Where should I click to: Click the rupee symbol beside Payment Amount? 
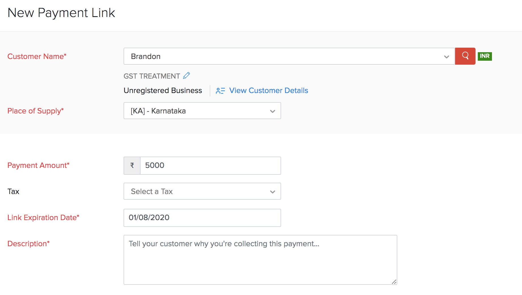[132, 165]
